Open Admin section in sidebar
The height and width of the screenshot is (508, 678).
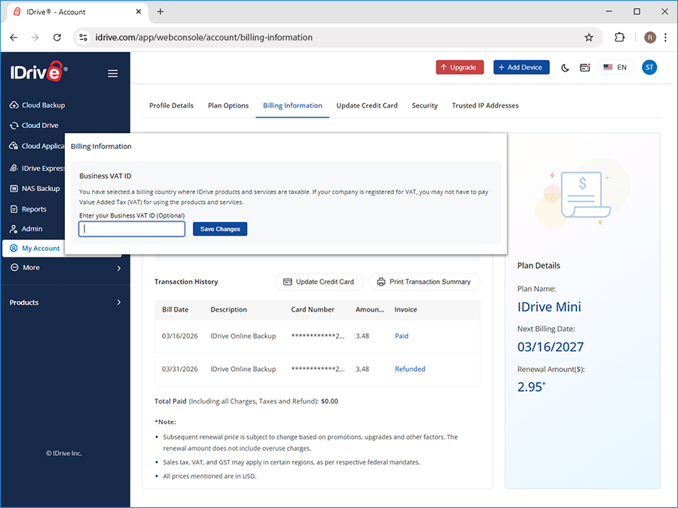(26, 229)
